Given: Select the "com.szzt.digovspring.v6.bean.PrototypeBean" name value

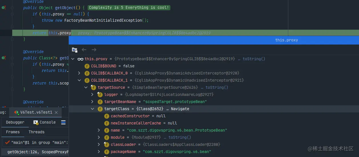Looking at the screenshot, I should pyautogui.click(x=177, y=130).
